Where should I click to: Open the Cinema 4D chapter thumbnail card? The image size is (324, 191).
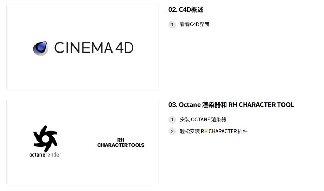coord(83,47)
